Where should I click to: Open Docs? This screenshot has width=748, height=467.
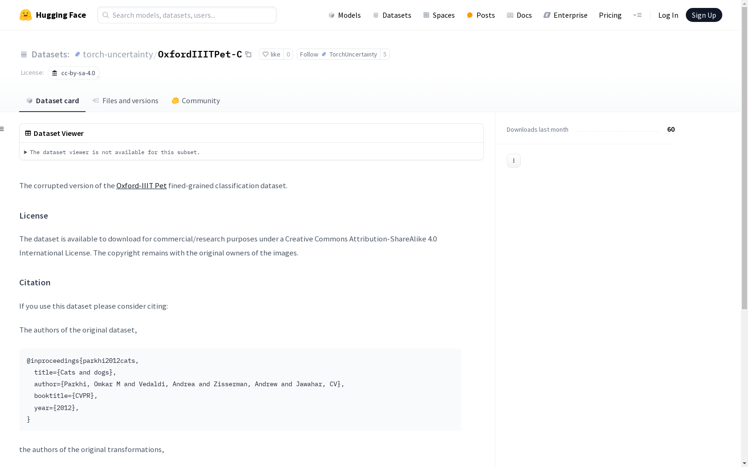pos(519,15)
